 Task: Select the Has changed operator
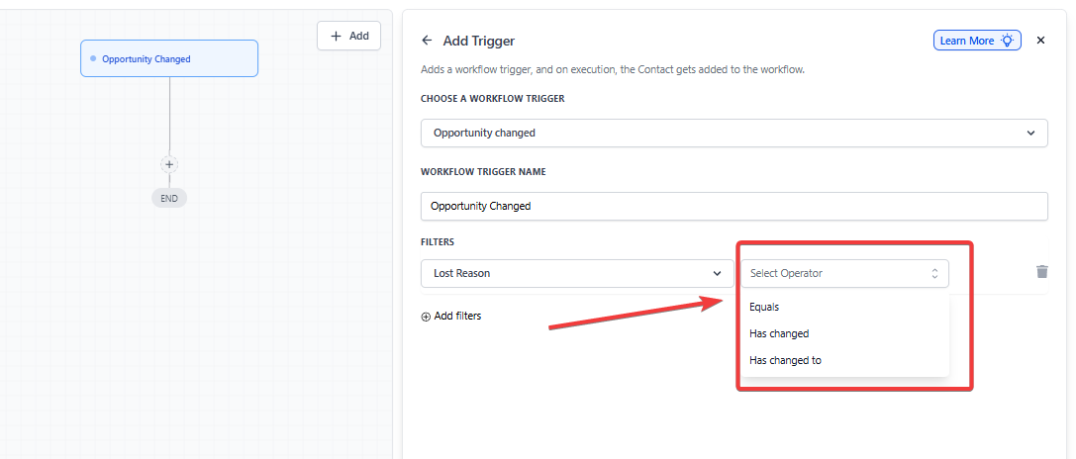click(x=779, y=334)
